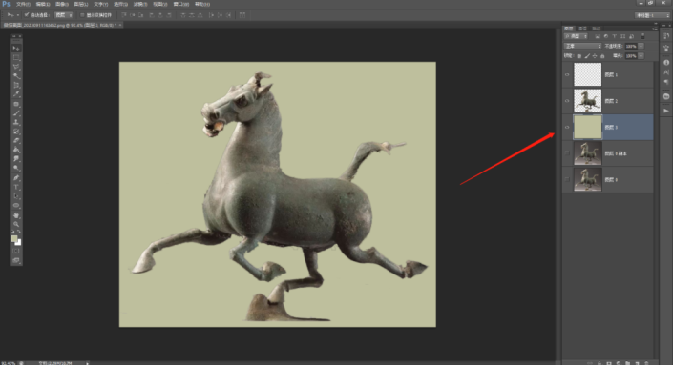This screenshot has width=673, height=365.
Task: Select the Eraser tool
Action: (16, 140)
